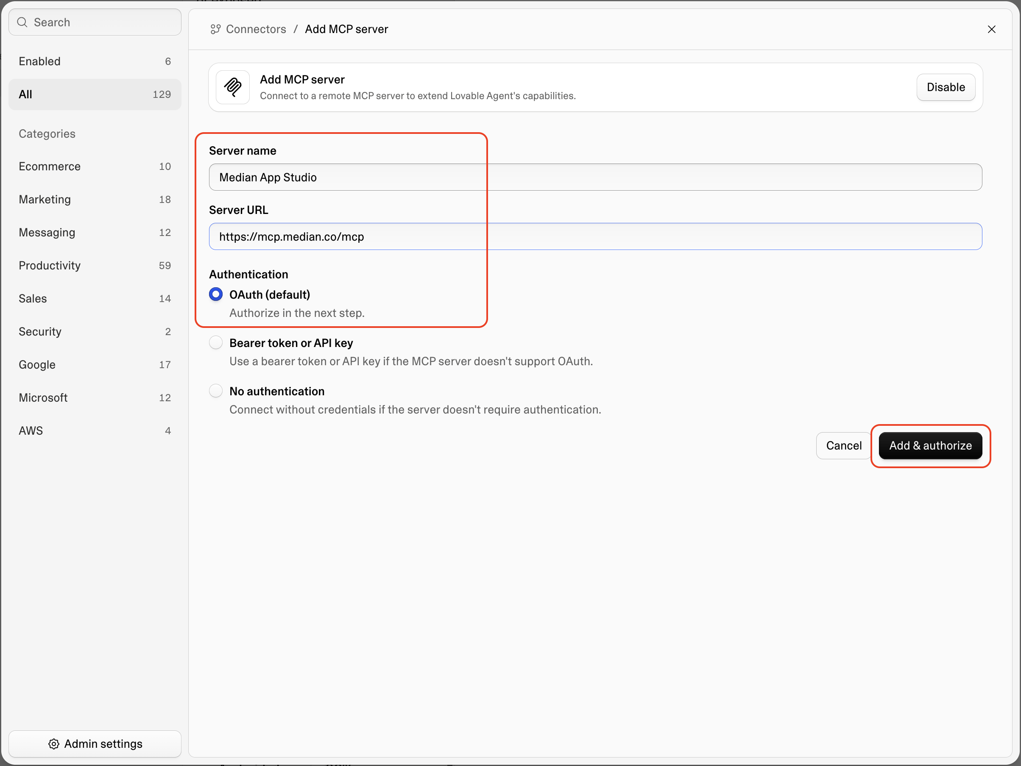Click the 'Authorize in the next step.' text
Image resolution: width=1021 pixels, height=766 pixels.
point(297,313)
